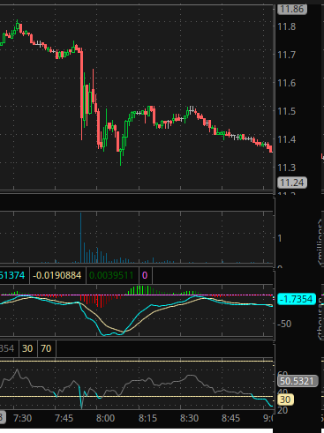Click the 8:30 time axis label

click(189, 418)
